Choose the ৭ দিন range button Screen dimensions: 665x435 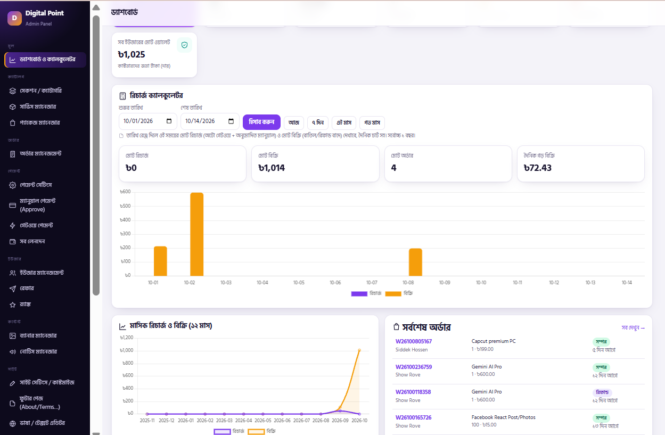318,122
